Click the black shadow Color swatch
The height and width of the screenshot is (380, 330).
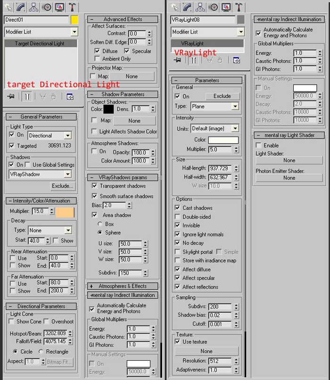point(108,109)
